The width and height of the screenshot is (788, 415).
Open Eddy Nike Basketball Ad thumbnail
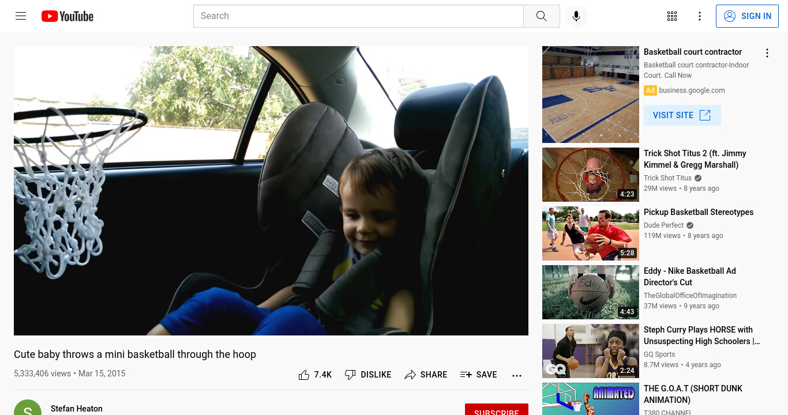(x=591, y=292)
